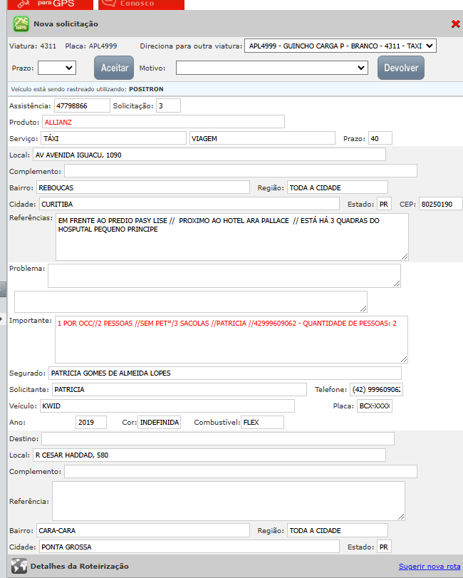Click the Assistência field with 47798866

point(82,105)
